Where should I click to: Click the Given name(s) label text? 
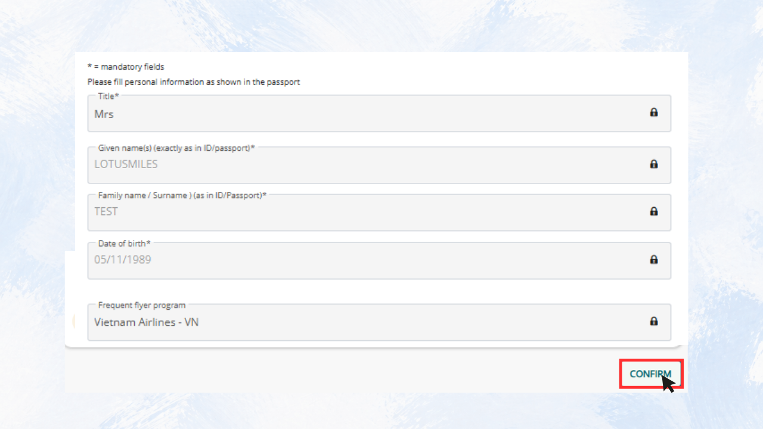[176, 148]
